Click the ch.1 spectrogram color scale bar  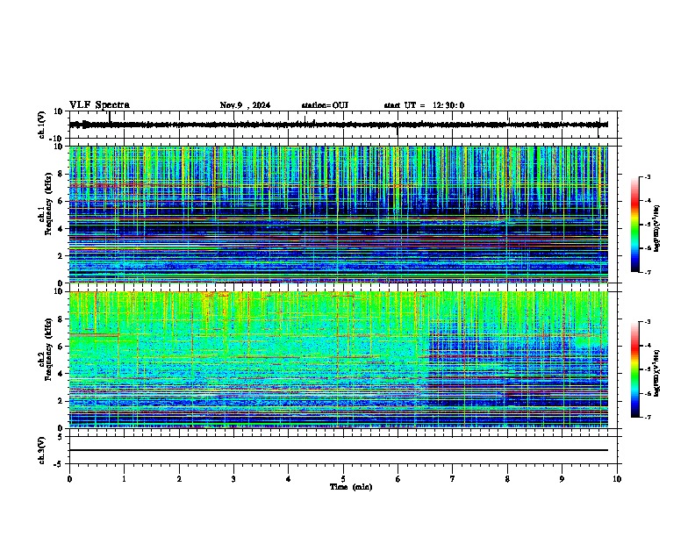click(x=635, y=225)
